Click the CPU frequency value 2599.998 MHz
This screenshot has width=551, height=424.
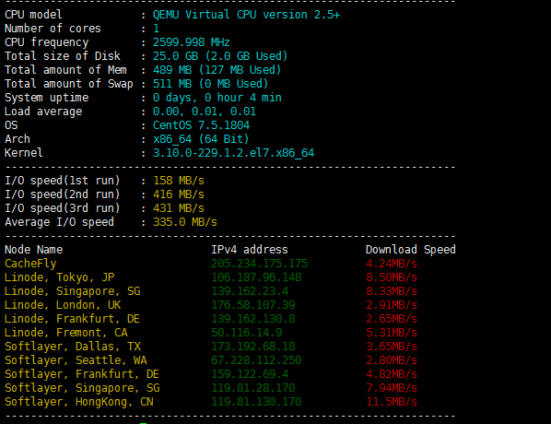(x=191, y=42)
